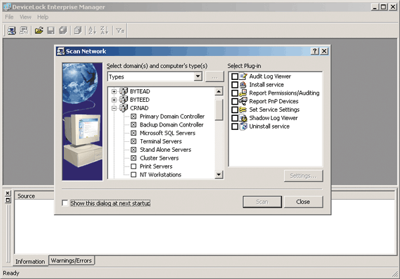Click the Close button in Scan Network

pos(303,202)
